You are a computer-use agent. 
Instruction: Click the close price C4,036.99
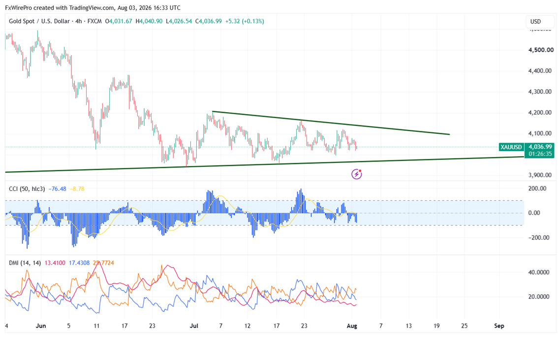tap(209, 21)
